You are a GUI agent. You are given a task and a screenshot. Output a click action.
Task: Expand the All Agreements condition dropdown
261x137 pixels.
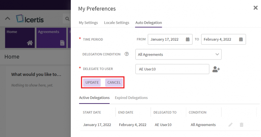tap(217, 54)
